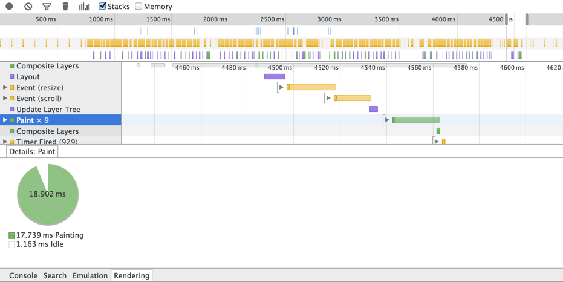Click the green Painting legend swatch
The image size is (563, 282).
click(11, 235)
